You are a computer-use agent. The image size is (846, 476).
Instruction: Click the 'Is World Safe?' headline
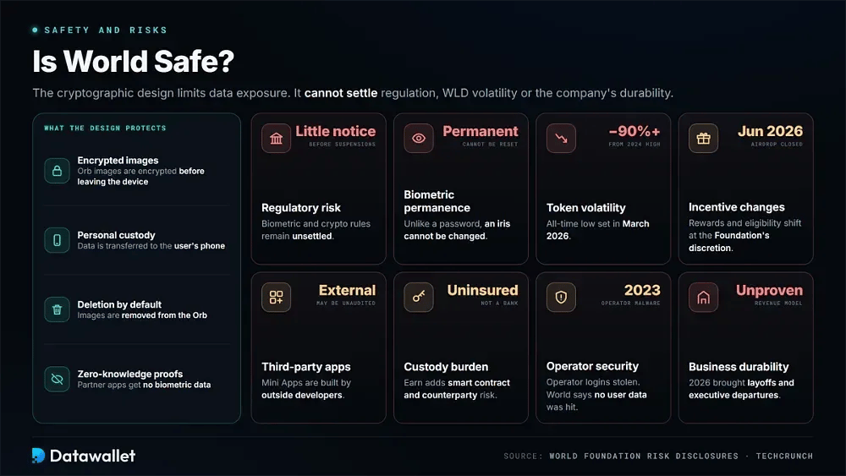point(134,61)
